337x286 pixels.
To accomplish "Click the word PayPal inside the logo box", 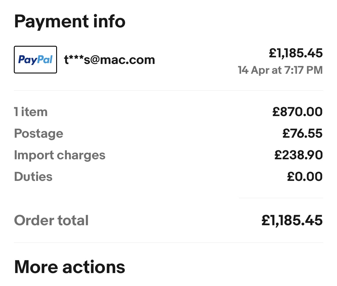I will 35,60.
